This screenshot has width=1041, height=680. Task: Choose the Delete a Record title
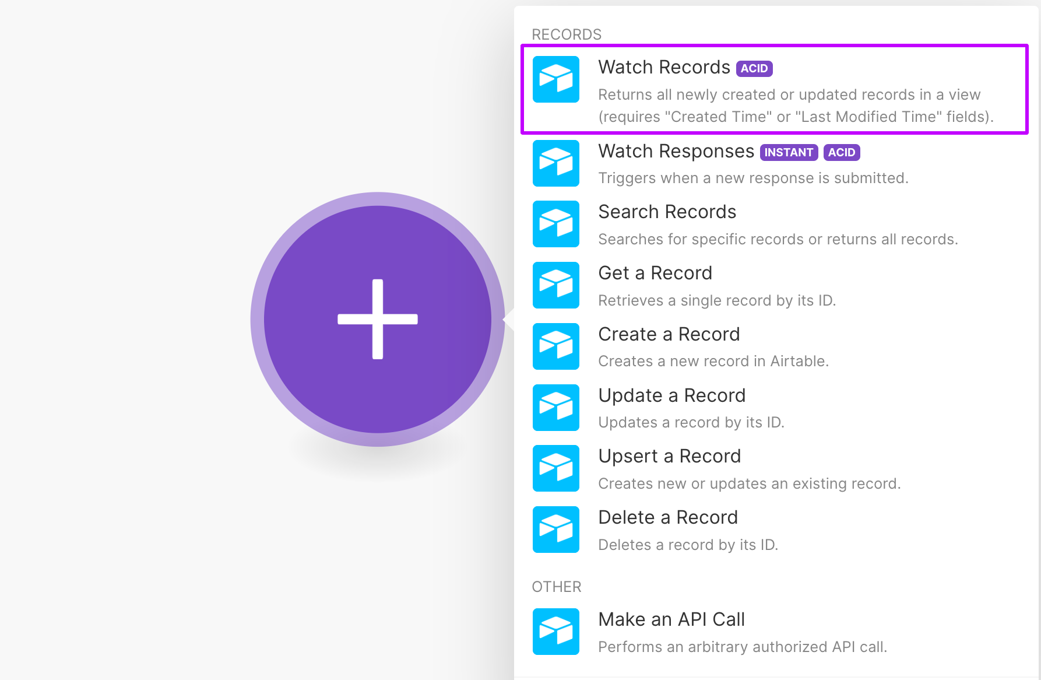pos(668,517)
